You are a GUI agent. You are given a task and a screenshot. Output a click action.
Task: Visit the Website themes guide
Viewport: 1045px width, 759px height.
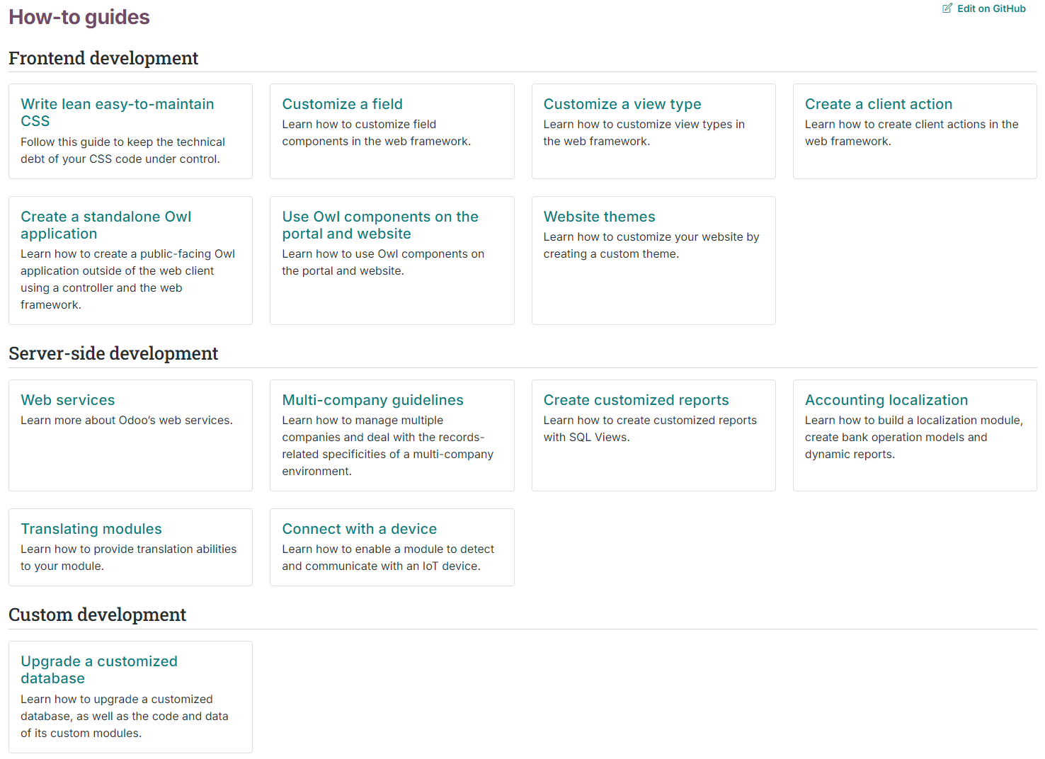coord(653,261)
